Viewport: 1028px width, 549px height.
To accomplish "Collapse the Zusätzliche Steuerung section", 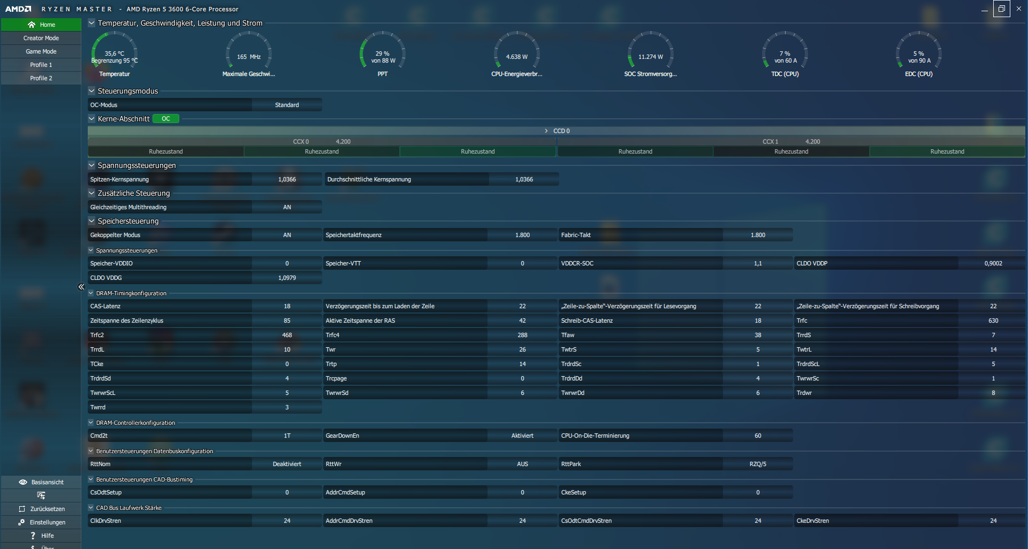I will [92, 193].
